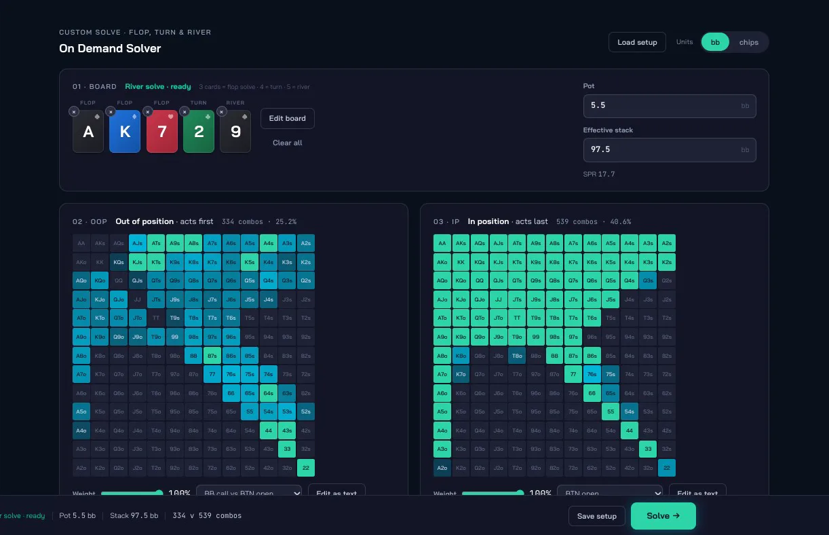Toggle 65s in the In position range

pos(611,393)
